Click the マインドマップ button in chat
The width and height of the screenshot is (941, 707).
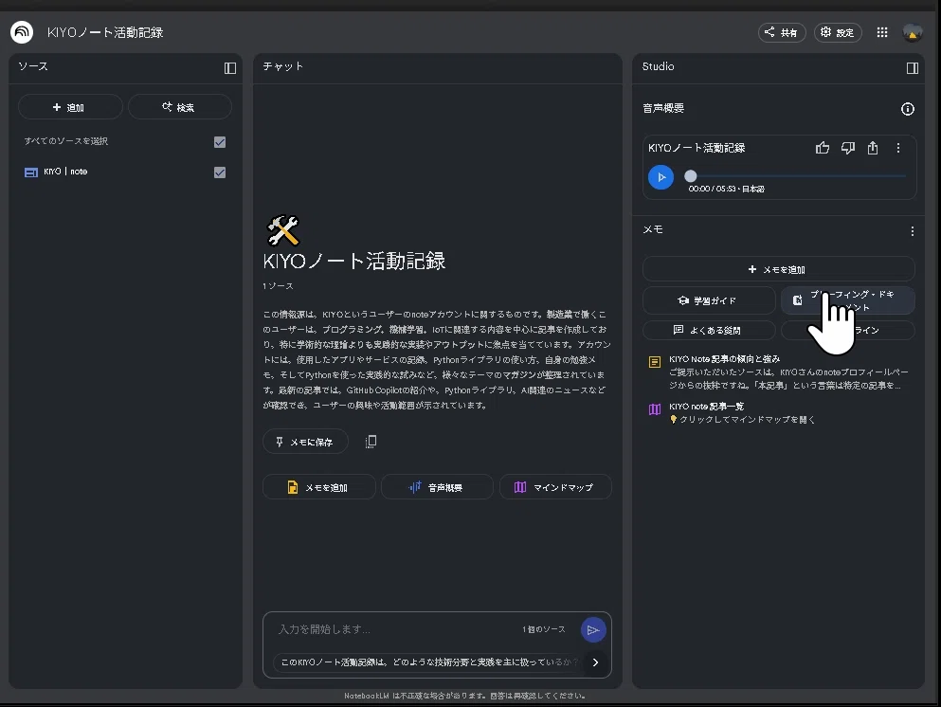[555, 487]
